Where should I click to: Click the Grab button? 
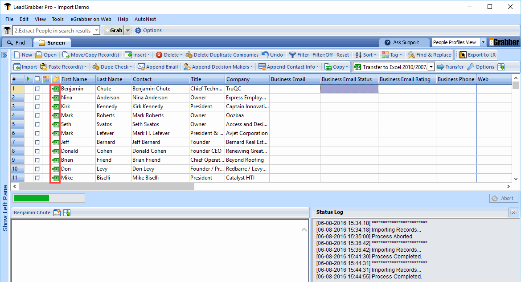pos(113,31)
